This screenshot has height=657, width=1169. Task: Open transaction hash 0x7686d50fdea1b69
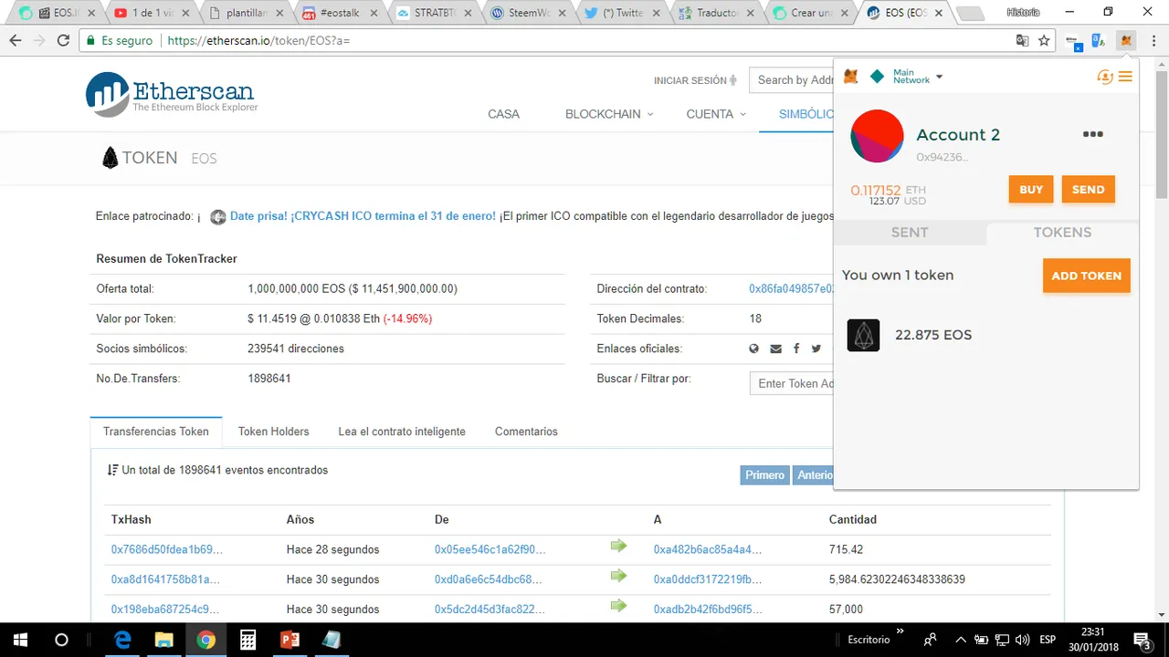point(166,549)
